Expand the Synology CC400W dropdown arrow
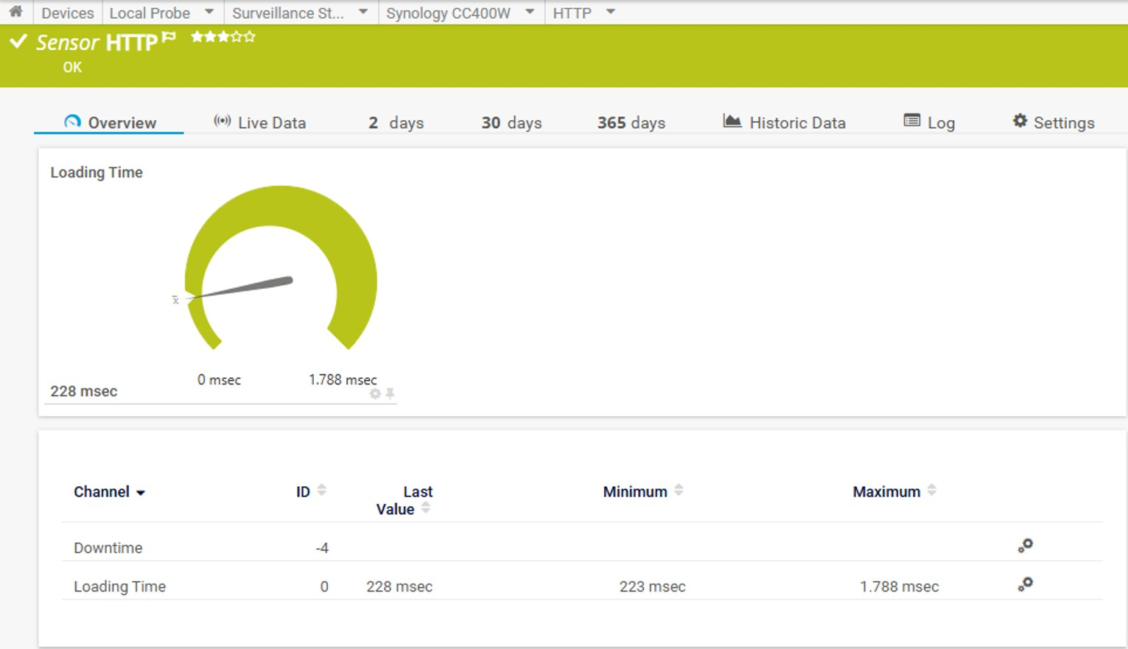Image resolution: width=1128 pixels, height=649 pixels. tap(530, 12)
